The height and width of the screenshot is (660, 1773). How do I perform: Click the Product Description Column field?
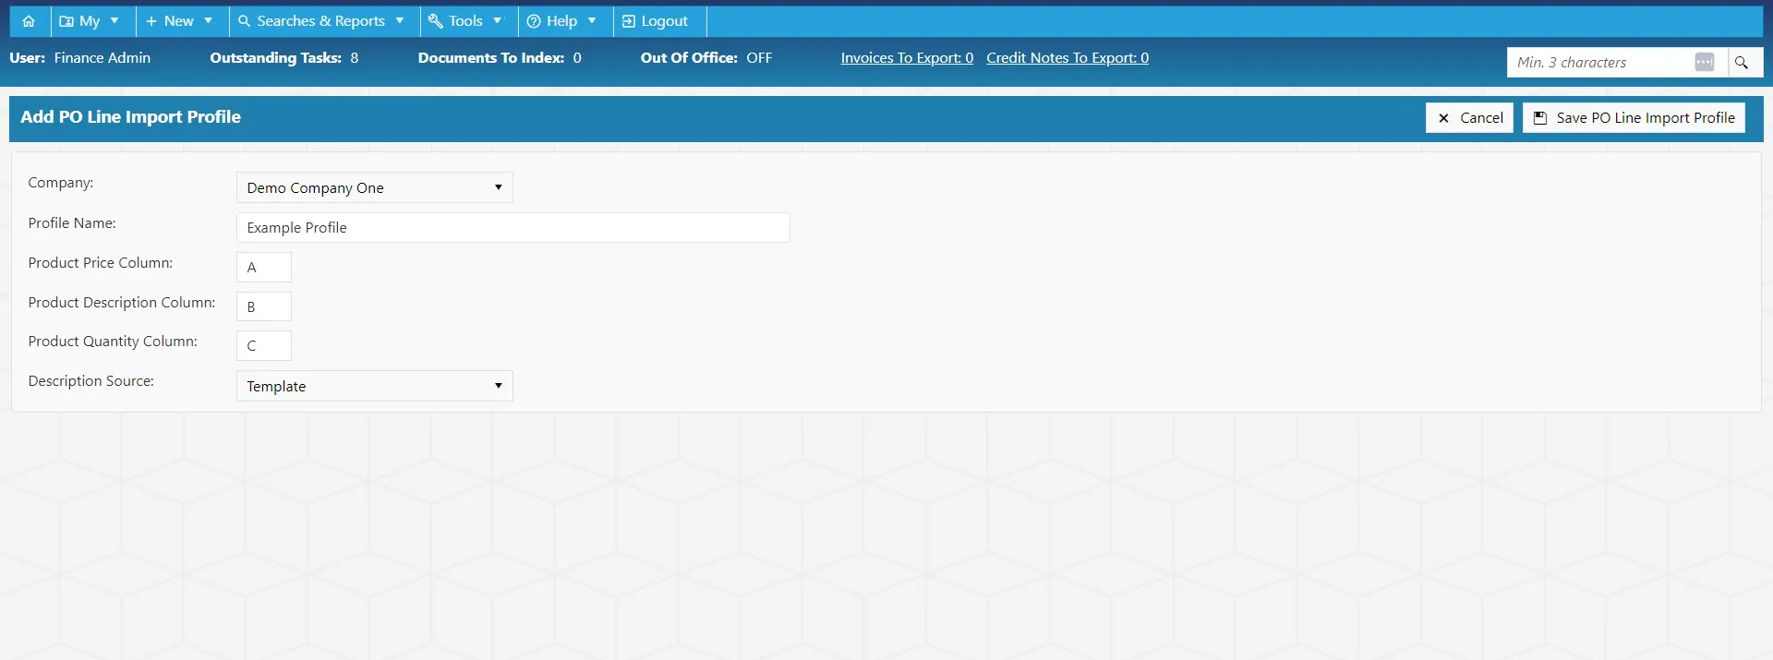pos(264,306)
